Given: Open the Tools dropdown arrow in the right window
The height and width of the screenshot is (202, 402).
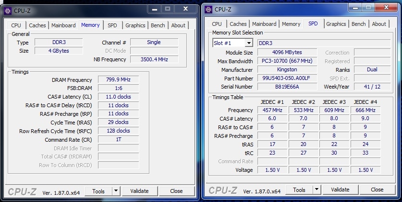Looking at the screenshot, I should coord(317,190).
